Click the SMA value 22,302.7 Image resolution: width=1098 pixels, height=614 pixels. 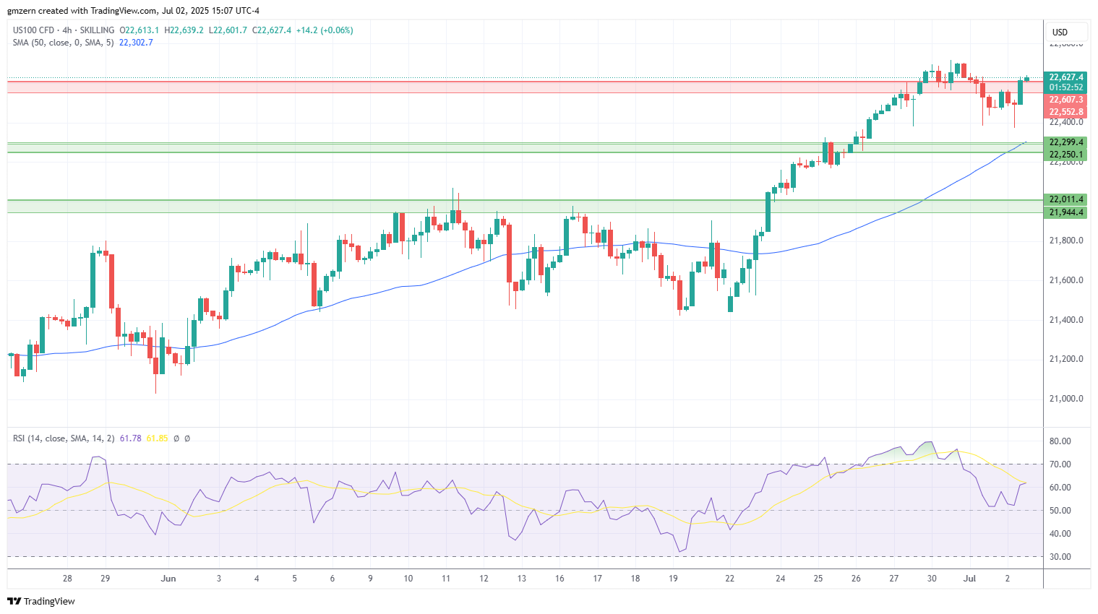click(136, 43)
